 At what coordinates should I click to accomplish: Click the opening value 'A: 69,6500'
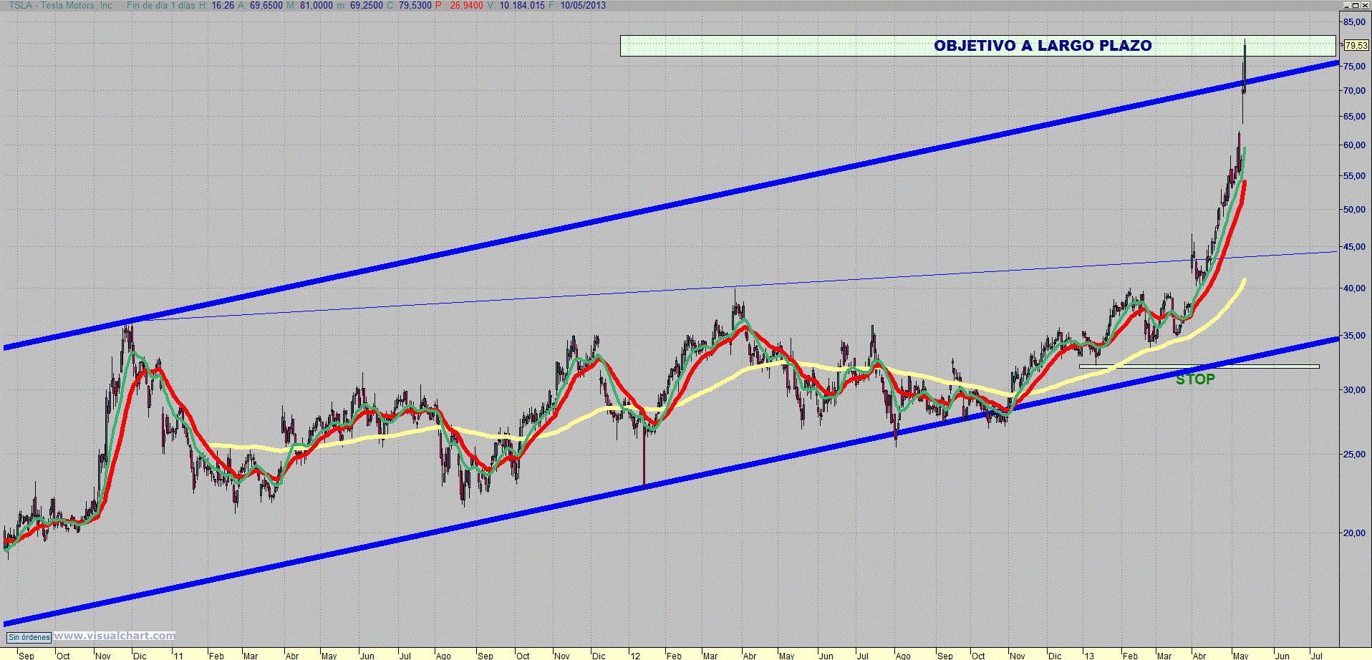click(x=260, y=5)
